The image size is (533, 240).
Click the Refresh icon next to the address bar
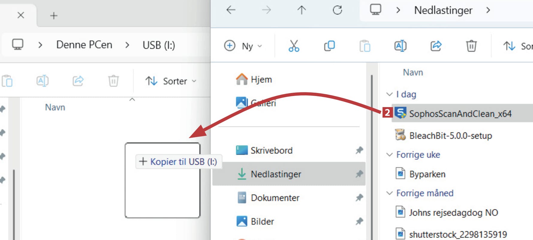(x=337, y=10)
